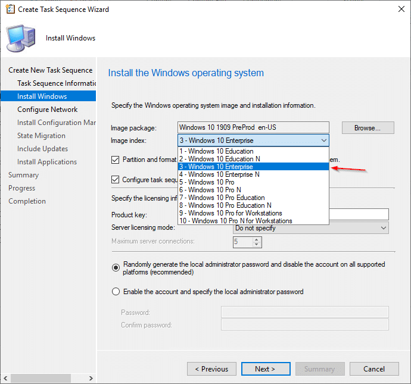Image resolution: width=411 pixels, height=384 pixels.
Task: Choose 3 - Windows 10 Enterprise in list
Action: click(253, 167)
